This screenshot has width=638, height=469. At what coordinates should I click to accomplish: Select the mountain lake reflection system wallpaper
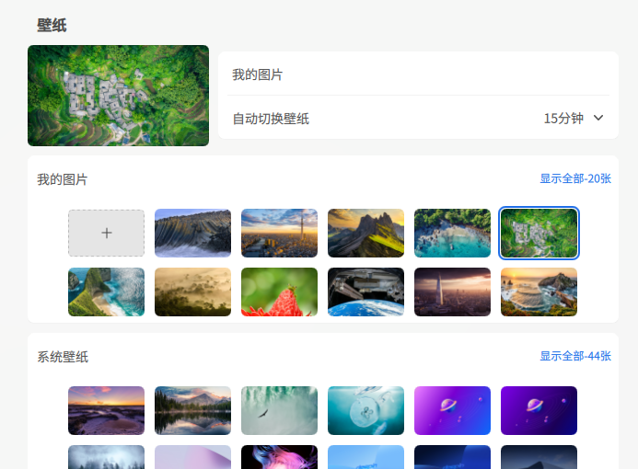[x=192, y=410]
